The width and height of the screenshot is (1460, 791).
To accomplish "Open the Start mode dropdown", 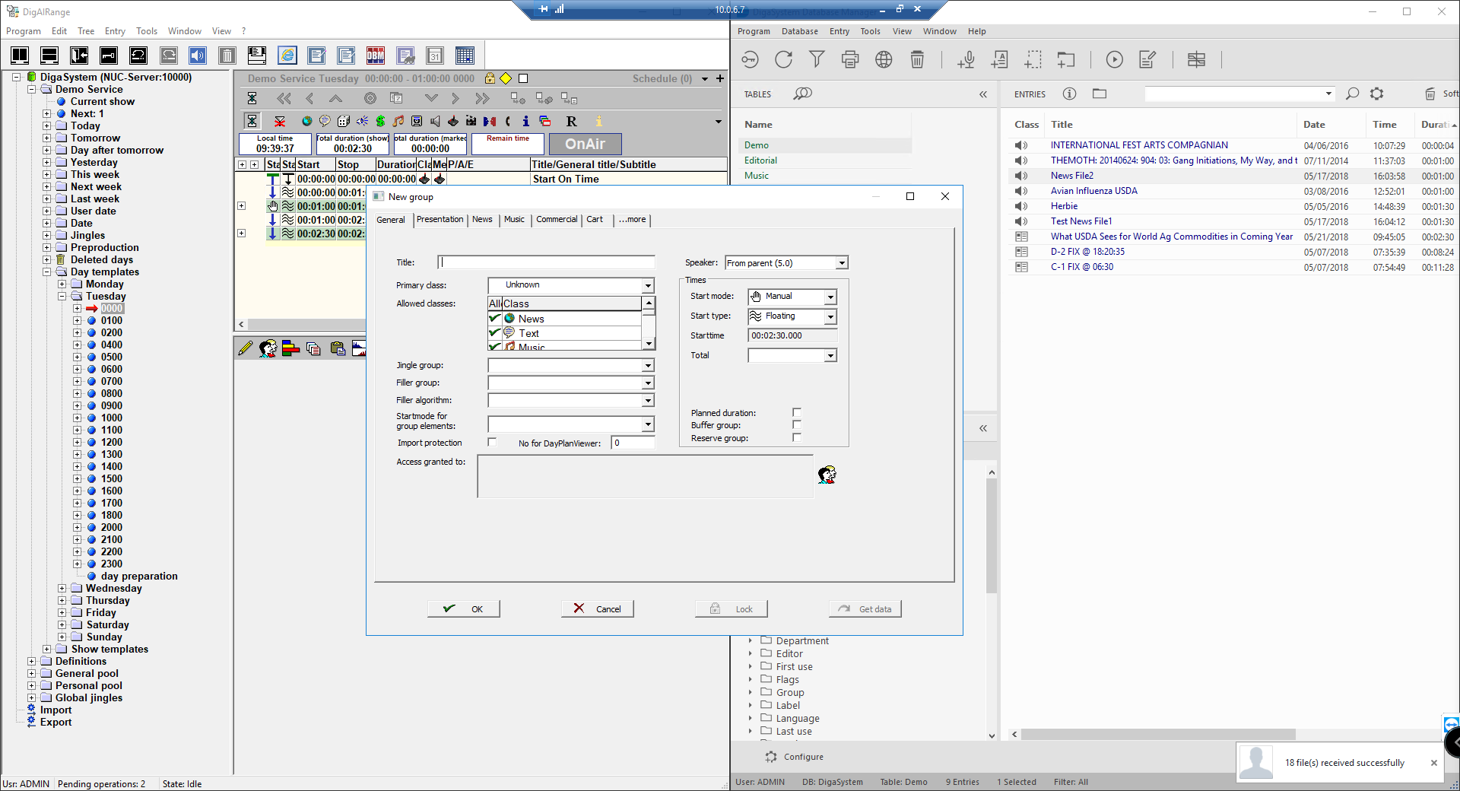I will click(x=830, y=297).
